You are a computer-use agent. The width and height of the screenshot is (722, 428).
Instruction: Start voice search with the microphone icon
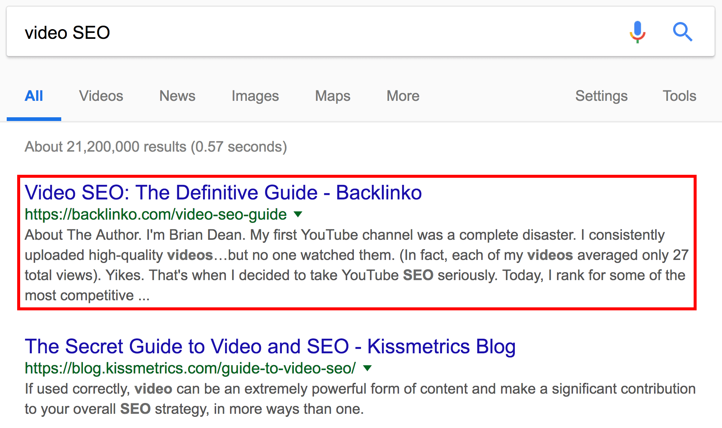(637, 32)
